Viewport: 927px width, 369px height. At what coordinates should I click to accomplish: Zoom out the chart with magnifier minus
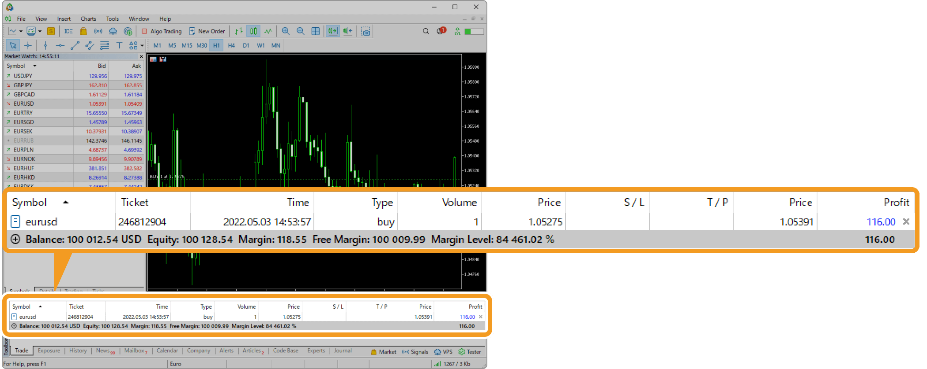[x=301, y=31]
